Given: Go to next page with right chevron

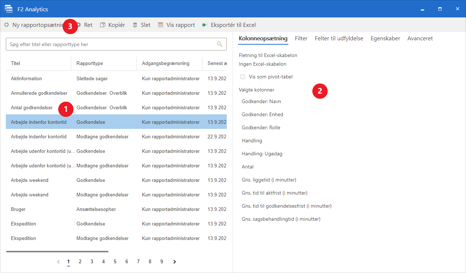Looking at the screenshot, I should (x=175, y=261).
